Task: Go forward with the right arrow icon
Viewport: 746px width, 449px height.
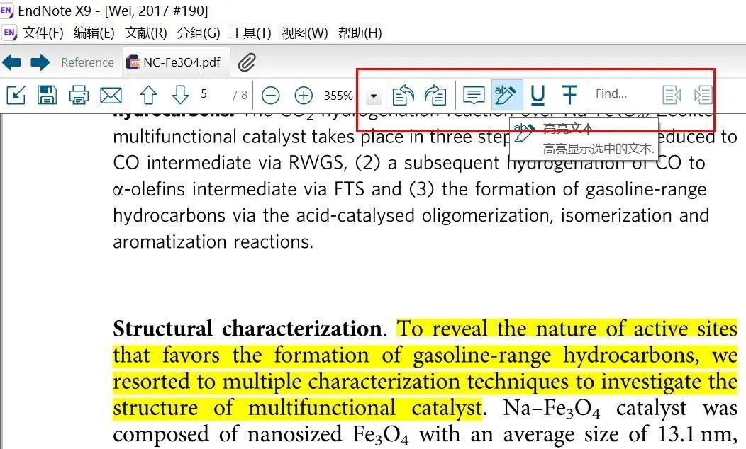Action: pyautogui.click(x=40, y=62)
